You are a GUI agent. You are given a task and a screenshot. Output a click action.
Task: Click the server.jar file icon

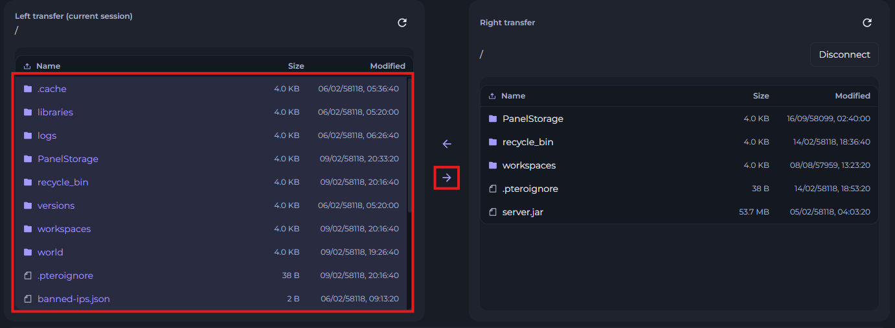tap(493, 212)
